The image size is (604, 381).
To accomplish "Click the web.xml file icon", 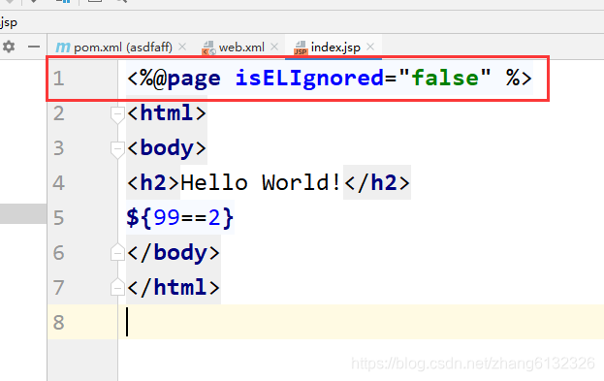I will (x=208, y=48).
